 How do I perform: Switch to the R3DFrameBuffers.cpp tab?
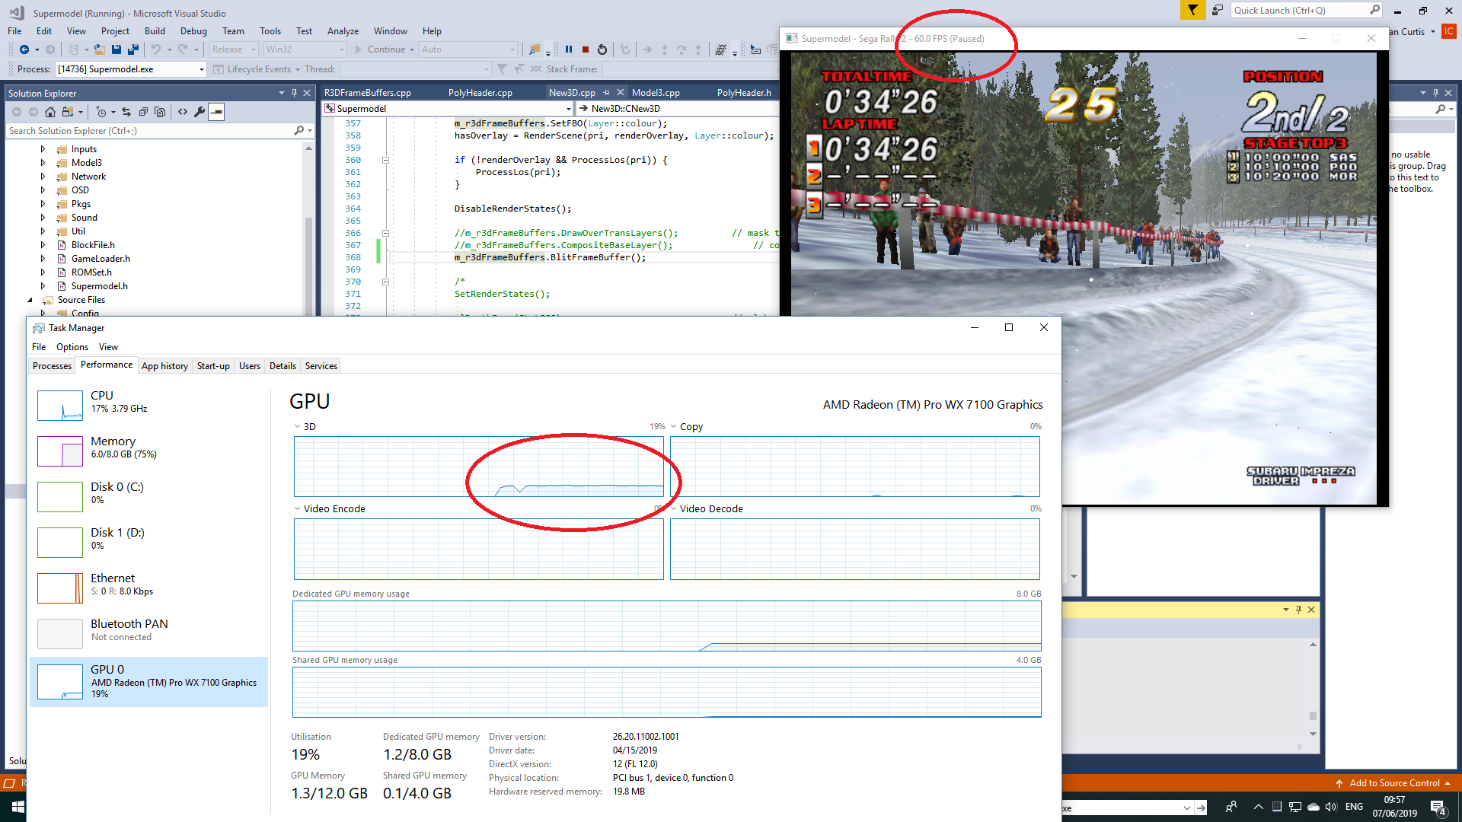click(x=368, y=93)
